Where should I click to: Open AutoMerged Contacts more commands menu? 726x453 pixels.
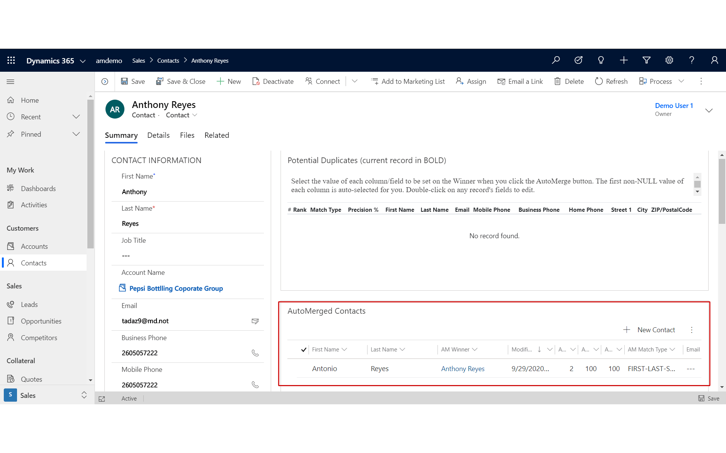pos(692,330)
